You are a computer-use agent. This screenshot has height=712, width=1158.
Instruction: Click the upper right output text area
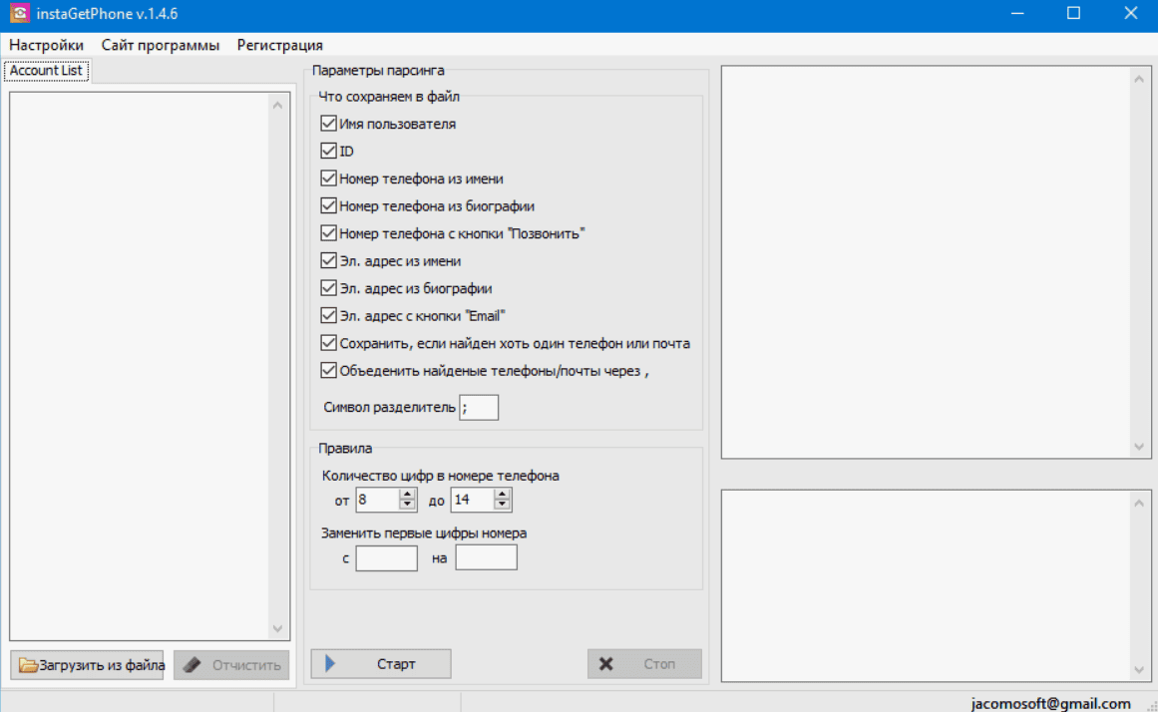point(927,262)
